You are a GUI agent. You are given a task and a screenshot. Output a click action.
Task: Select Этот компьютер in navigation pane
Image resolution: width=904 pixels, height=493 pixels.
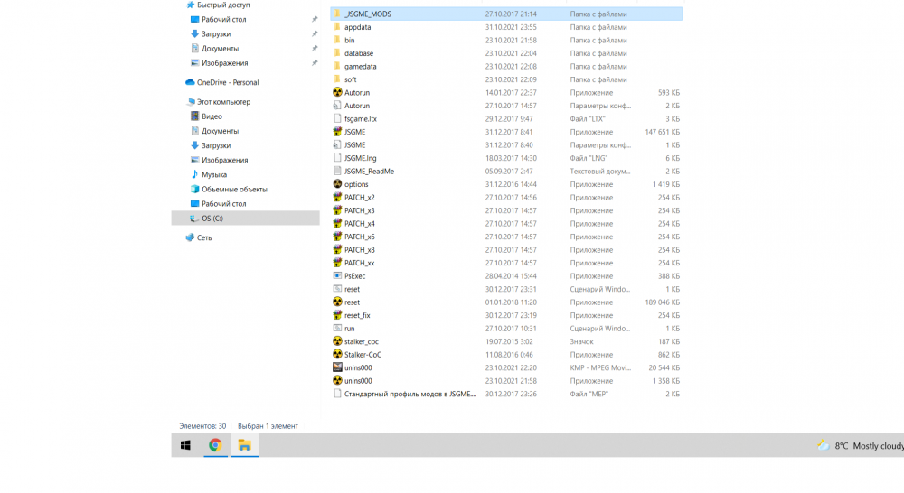click(223, 101)
